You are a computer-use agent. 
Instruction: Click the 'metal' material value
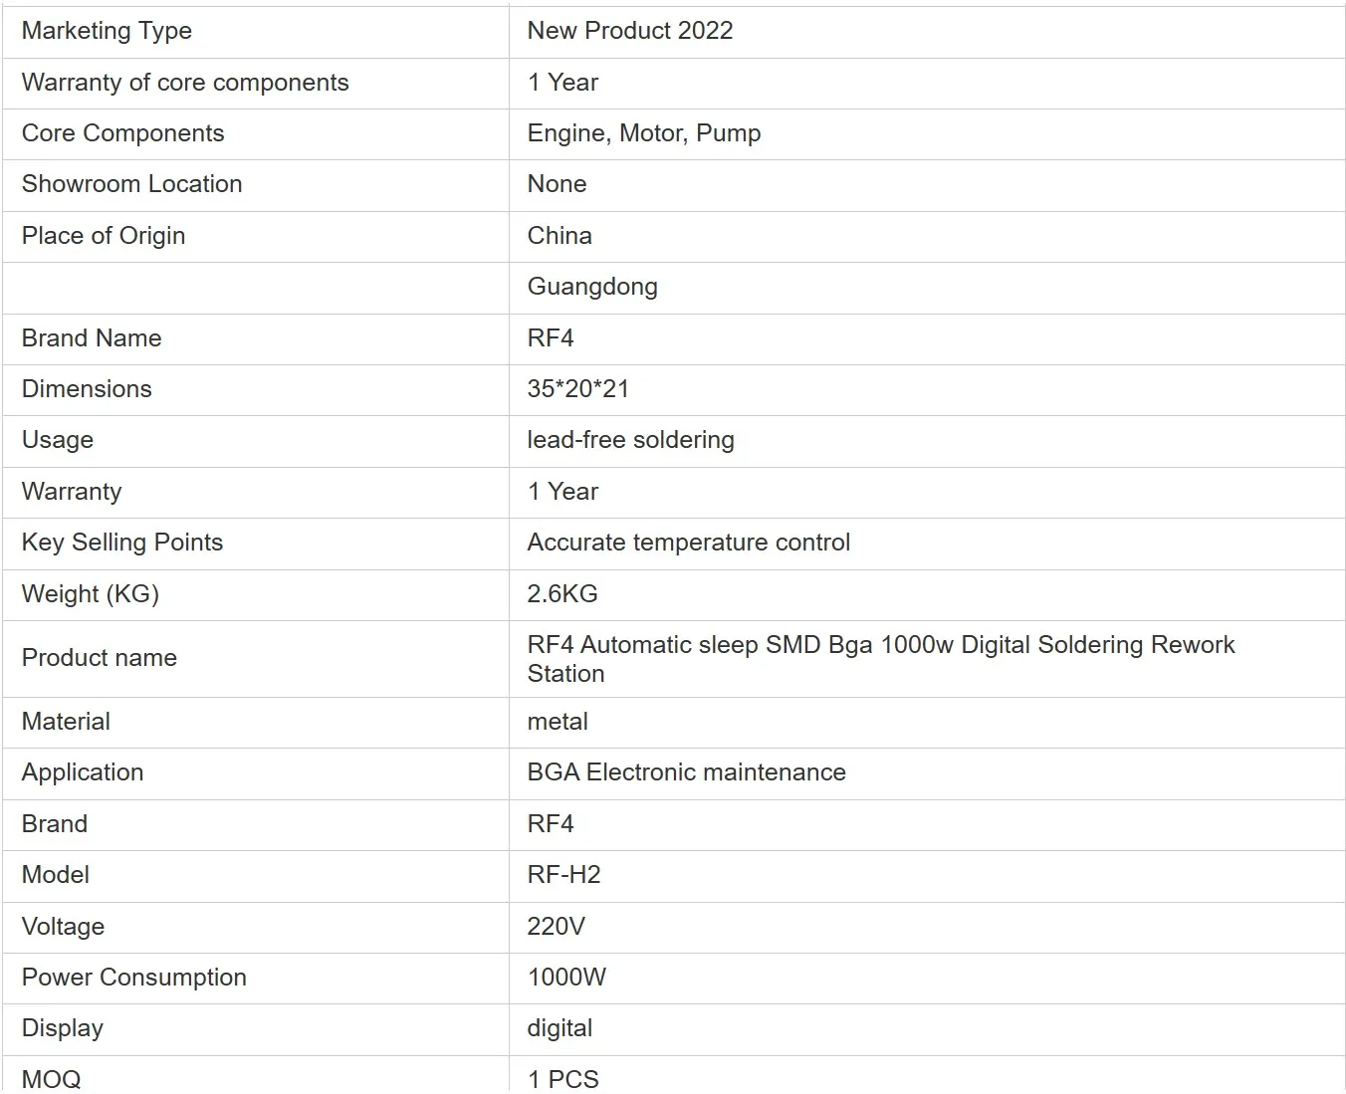click(x=558, y=722)
